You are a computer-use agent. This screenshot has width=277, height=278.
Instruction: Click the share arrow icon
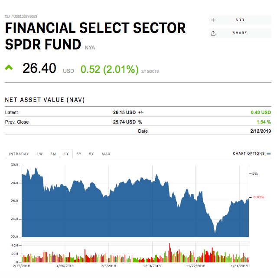213,33
